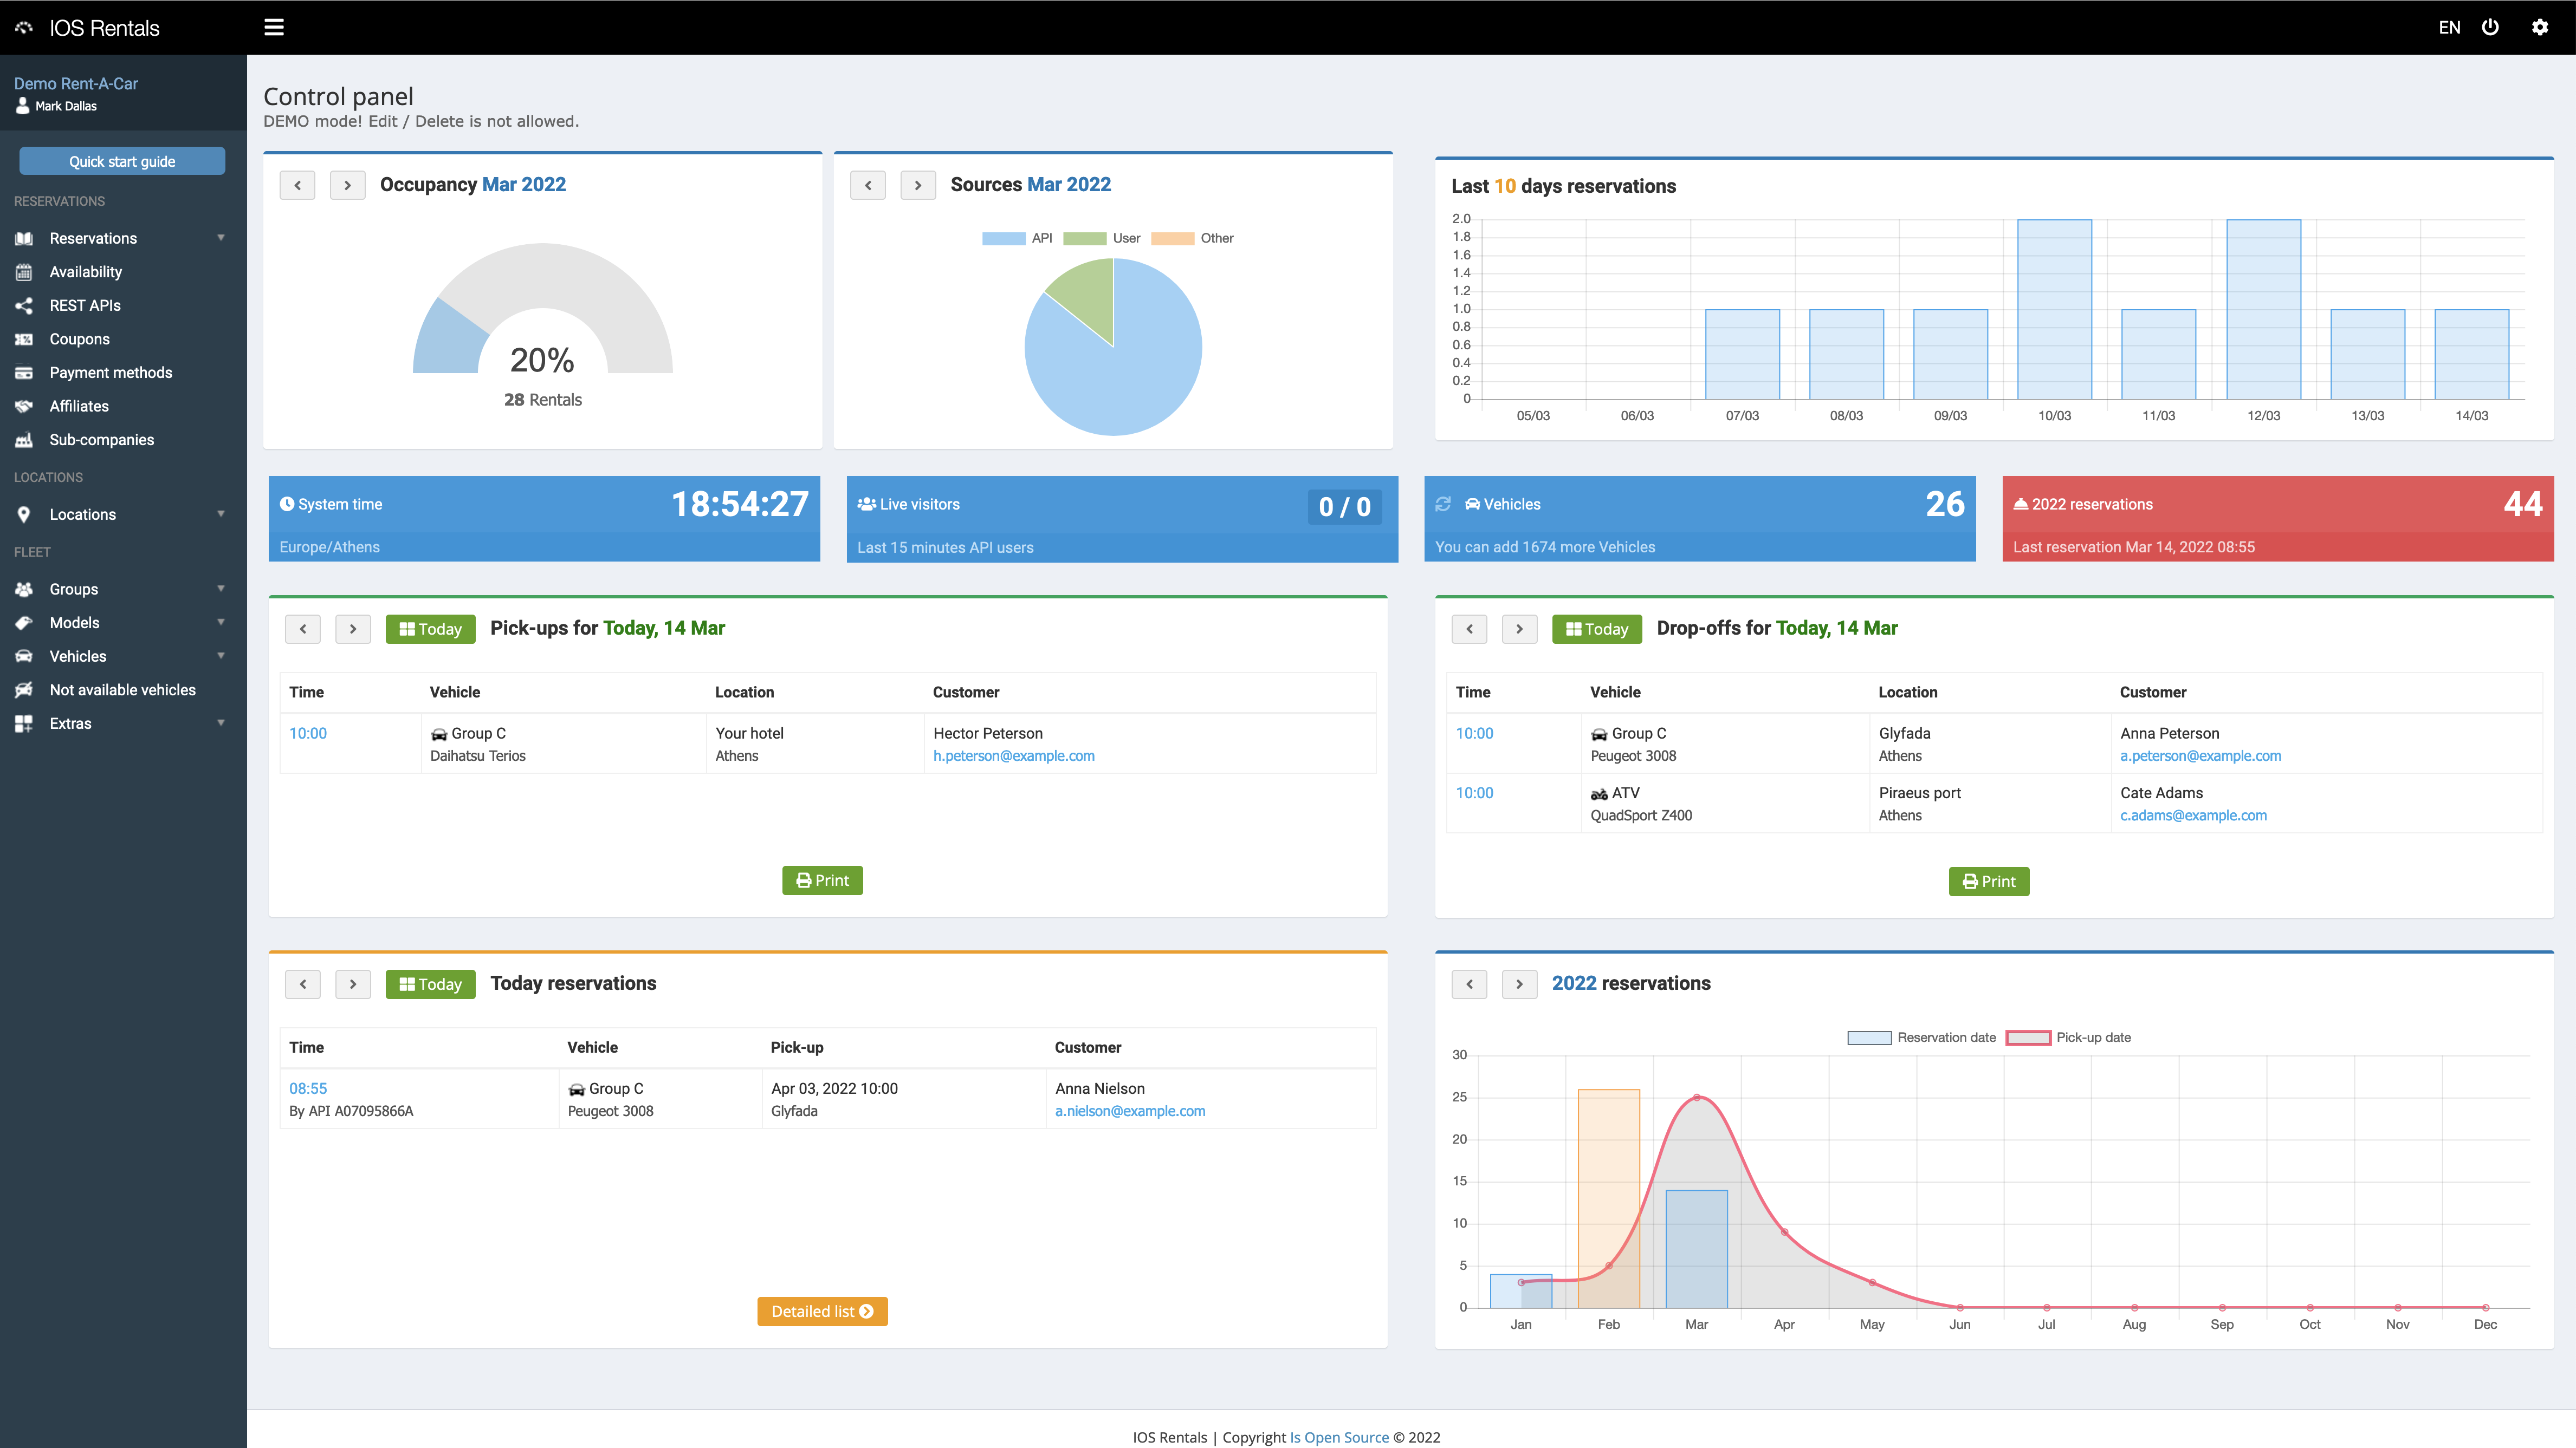Expand the Reservations sidebar menu arrow
This screenshot has height=1448, width=2576.
pos(221,238)
